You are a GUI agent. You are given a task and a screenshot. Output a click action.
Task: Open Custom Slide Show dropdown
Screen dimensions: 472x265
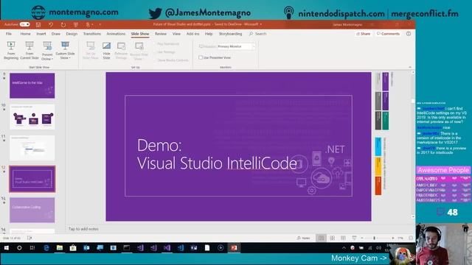pyautogui.click(x=65, y=51)
